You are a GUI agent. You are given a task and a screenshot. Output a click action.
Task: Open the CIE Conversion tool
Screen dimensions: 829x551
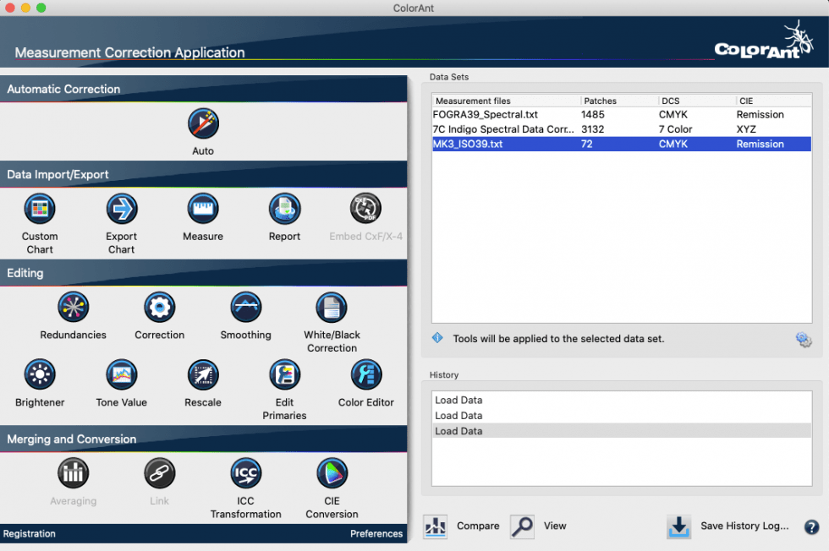pos(331,472)
